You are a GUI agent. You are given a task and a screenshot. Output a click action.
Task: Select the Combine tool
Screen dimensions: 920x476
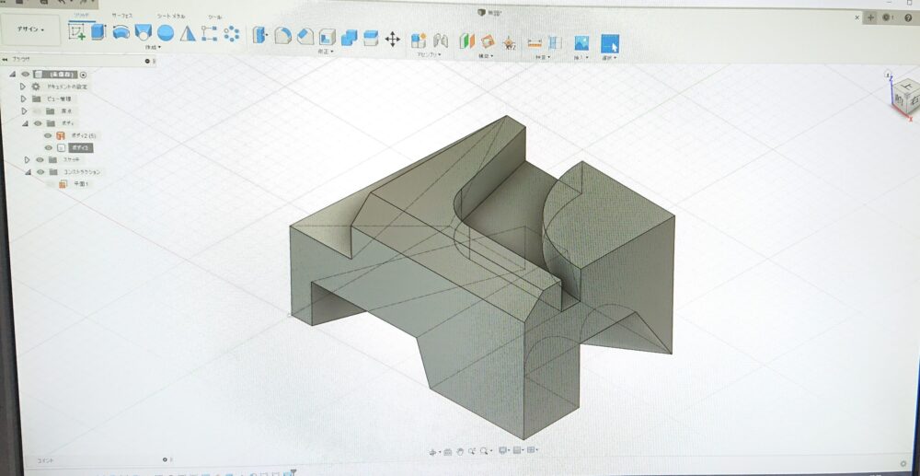pyautogui.click(x=349, y=38)
